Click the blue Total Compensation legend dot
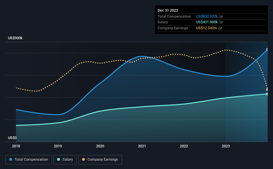 click(x=11, y=159)
